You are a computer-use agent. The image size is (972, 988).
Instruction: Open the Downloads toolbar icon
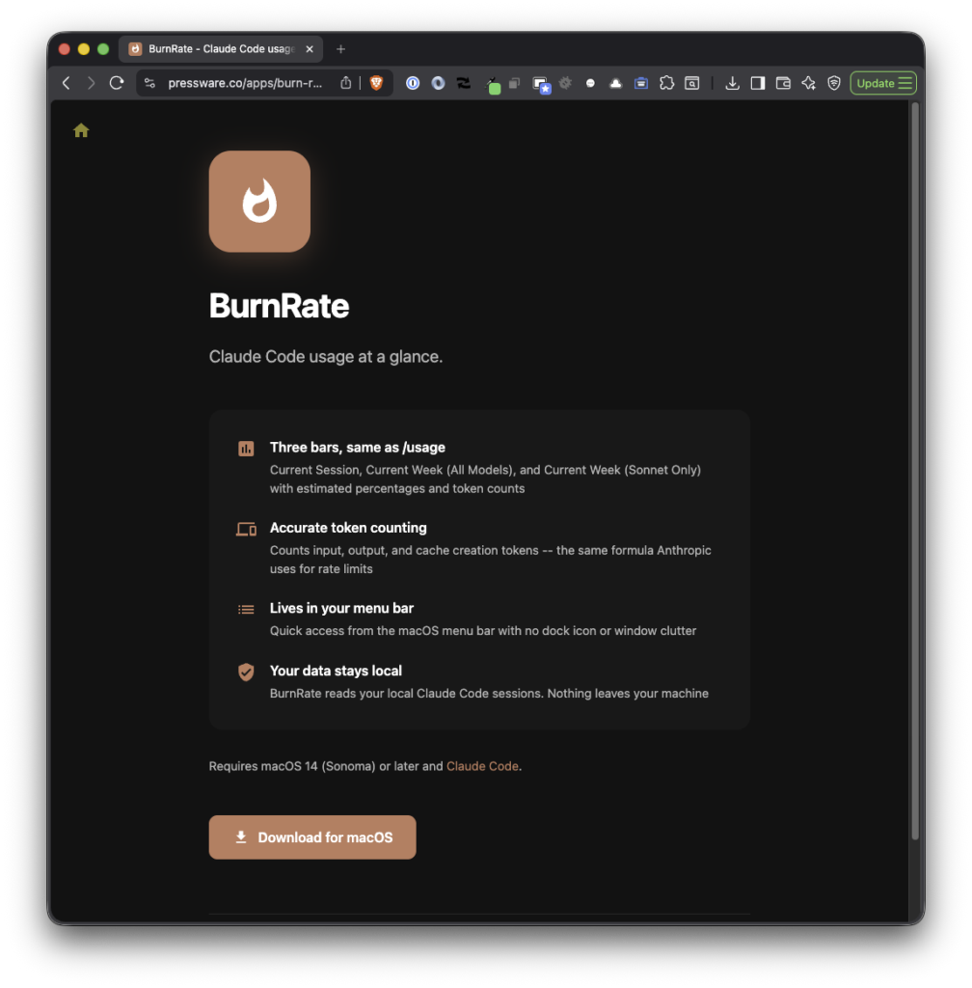733,83
